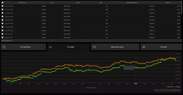Select the 79 hands cell
The width and height of the screenshot is (183, 95).
[x=107, y=17]
